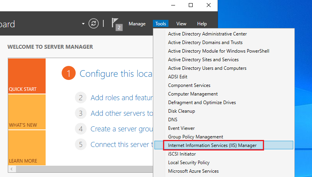
Task: Open the DNS tool
Action: tap(173, 120)
